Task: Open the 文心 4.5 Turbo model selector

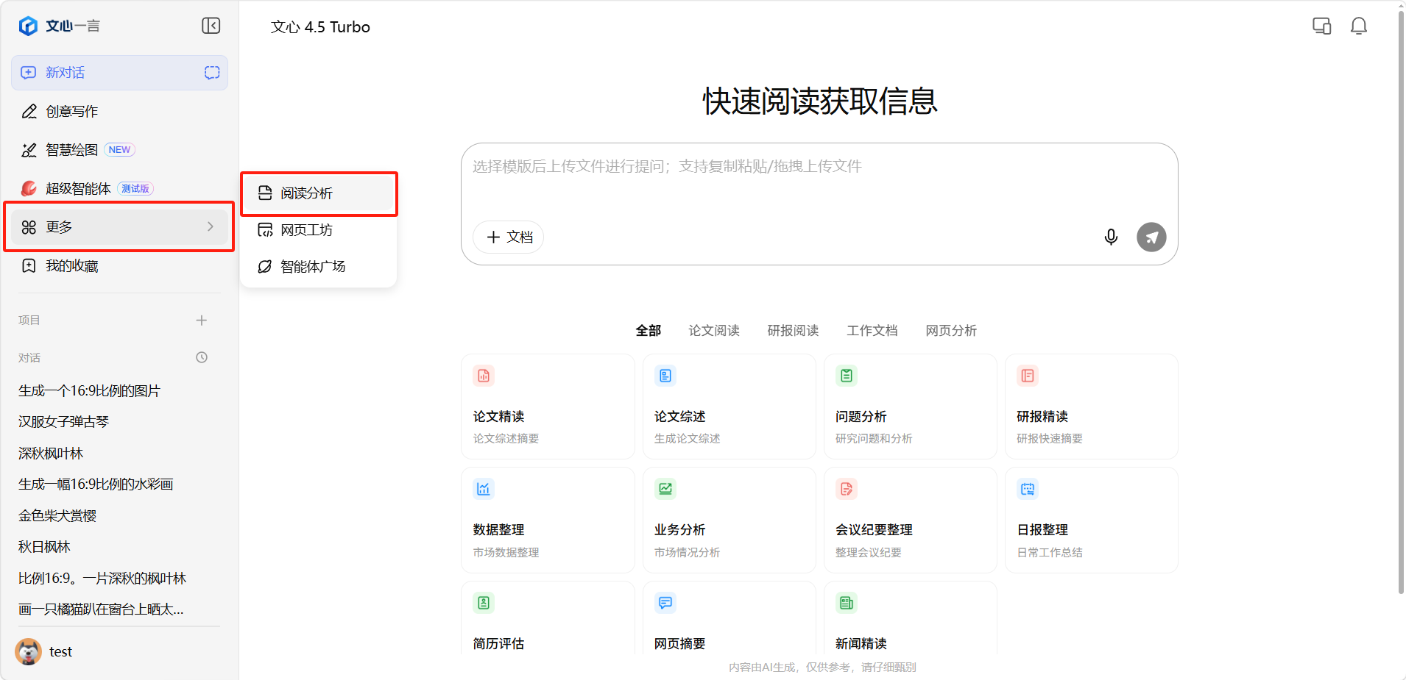Action: point(320,27)
